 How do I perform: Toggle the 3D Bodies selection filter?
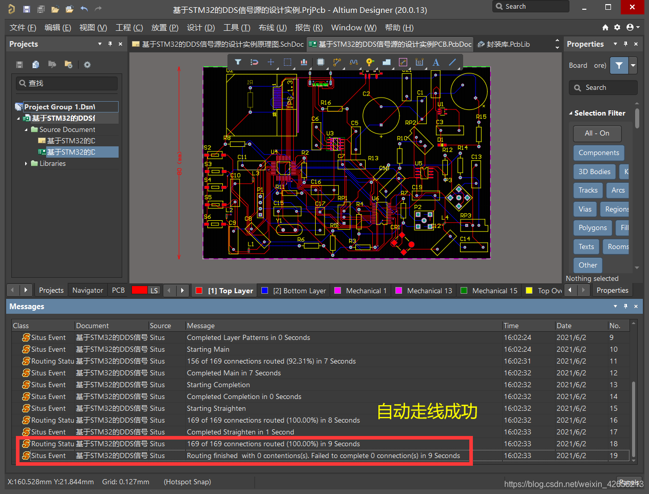coord(595,172)
